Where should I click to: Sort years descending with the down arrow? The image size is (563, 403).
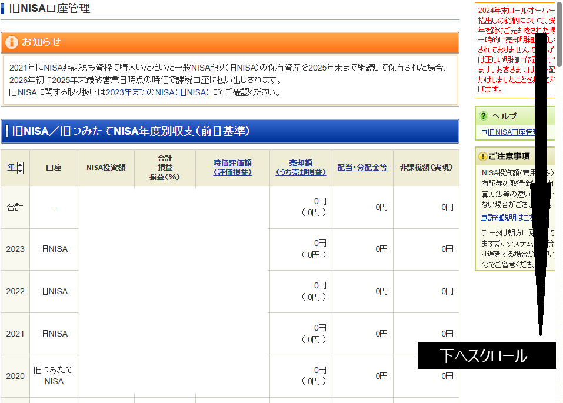(x=21, y=171)
